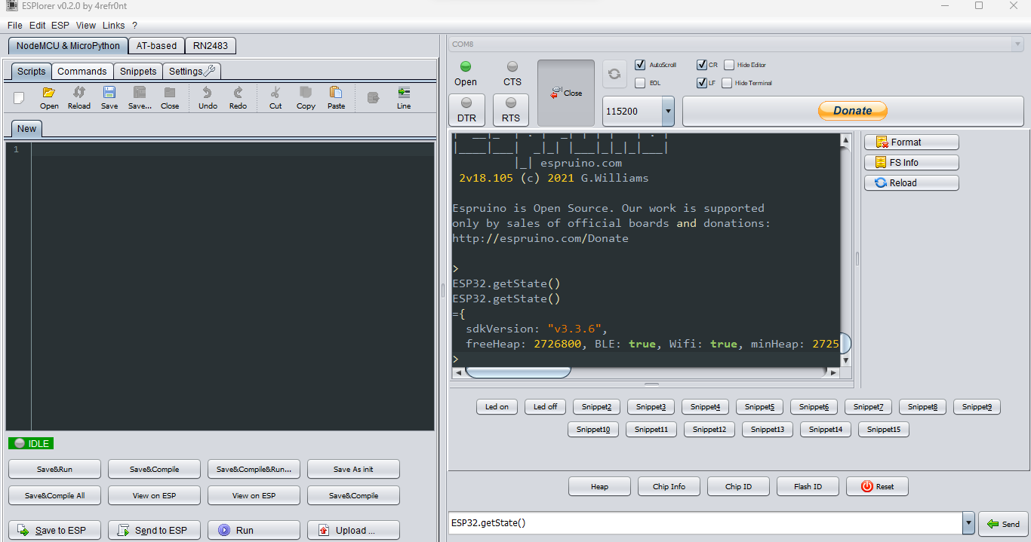Click terminal vertical scrollbar down arrow

point(845,360)
